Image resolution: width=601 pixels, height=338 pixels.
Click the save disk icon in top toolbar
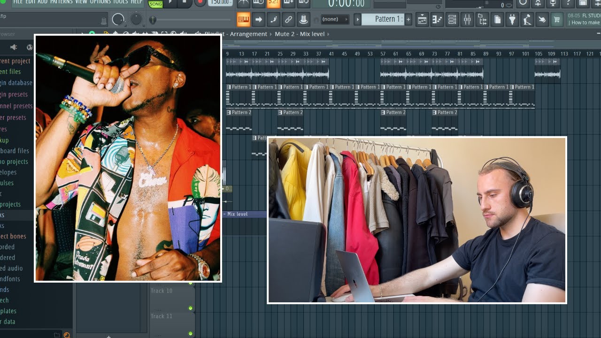[x=583, y=3]
